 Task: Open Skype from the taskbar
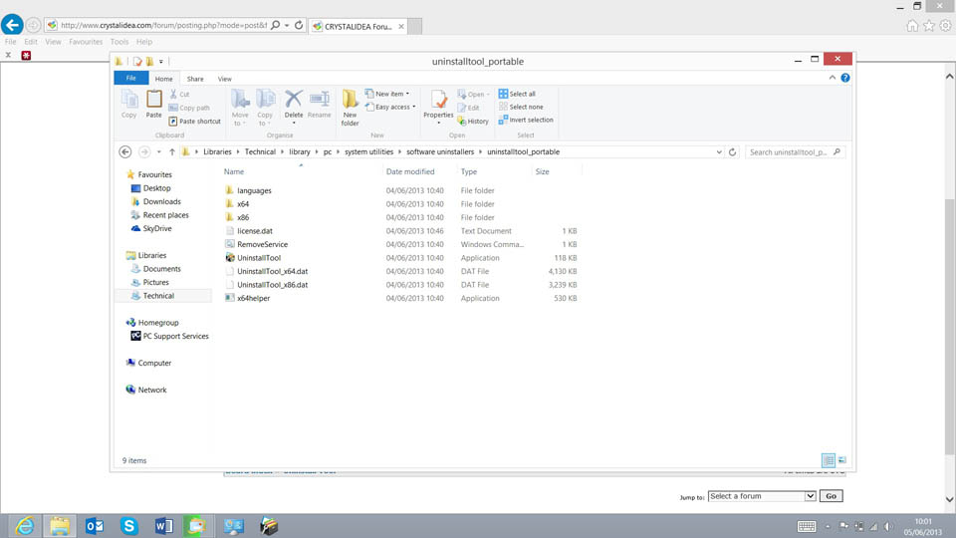tap(129, 526)
